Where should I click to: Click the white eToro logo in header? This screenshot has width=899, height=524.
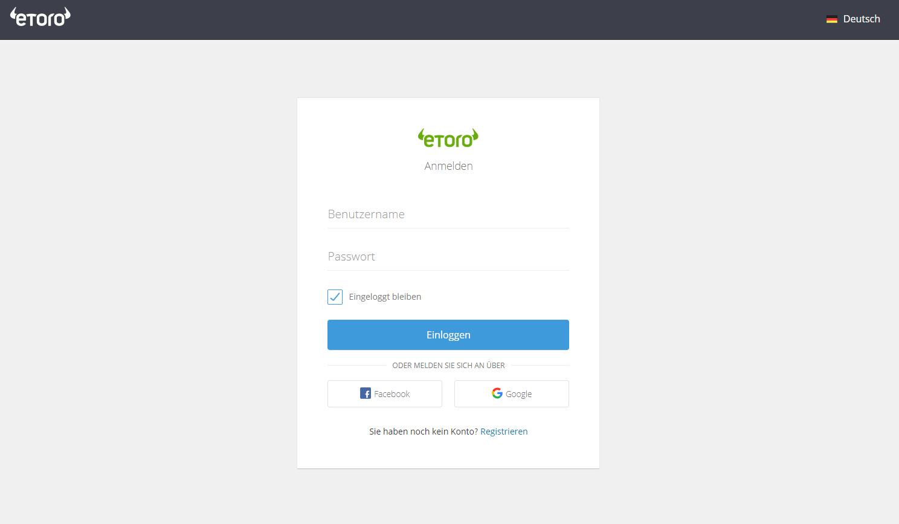click(40, 18)
